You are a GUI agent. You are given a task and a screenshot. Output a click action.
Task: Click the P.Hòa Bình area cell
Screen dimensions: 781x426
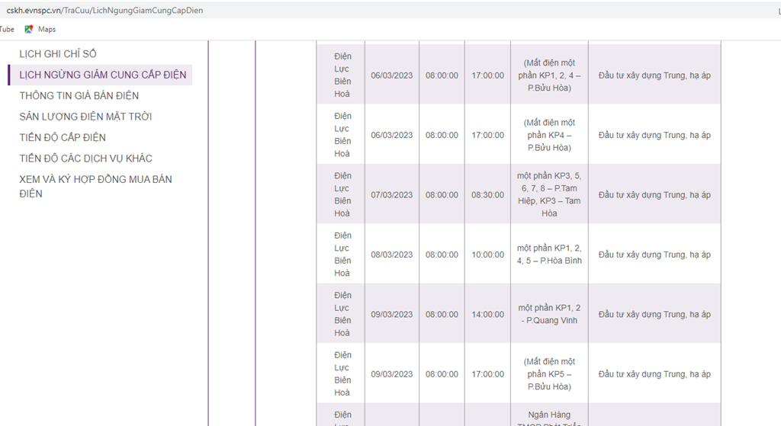(x=549, y=255)
